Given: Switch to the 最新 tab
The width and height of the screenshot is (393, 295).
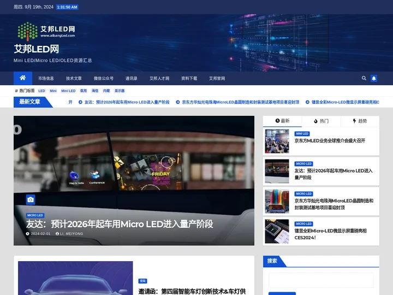Looking at the screenshot, I should [x=282, y=121].
